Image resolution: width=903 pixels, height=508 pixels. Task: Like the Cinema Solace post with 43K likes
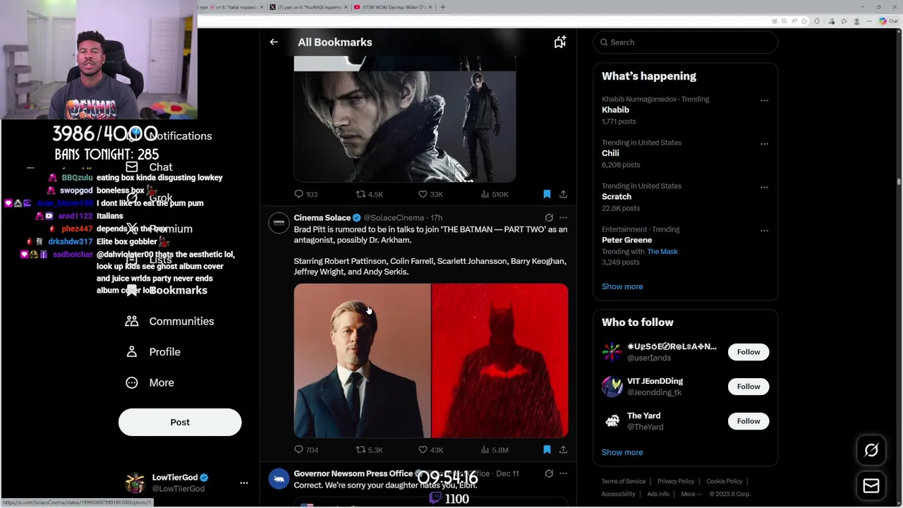click(x=430, y=449)
